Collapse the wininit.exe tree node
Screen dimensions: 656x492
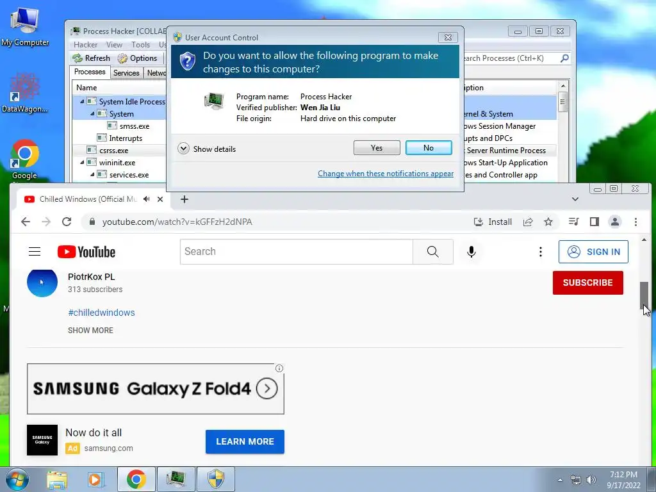[x=82, y=162]
